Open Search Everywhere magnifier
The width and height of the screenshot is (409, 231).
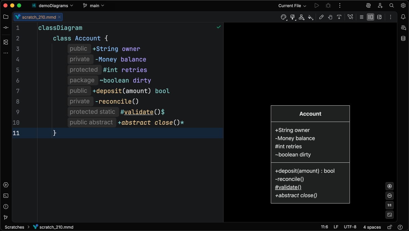point(392,5)
